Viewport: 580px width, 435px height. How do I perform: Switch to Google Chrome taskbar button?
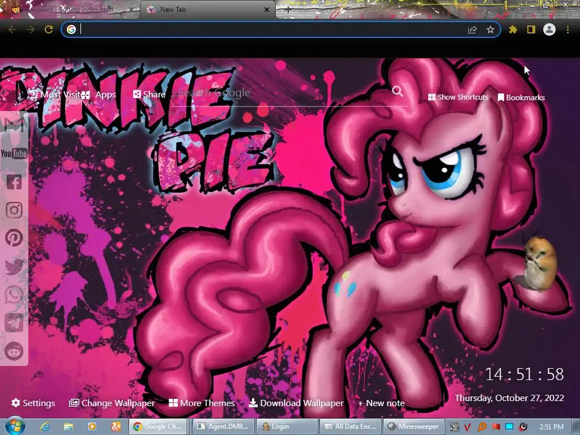(x=158, y=427)
